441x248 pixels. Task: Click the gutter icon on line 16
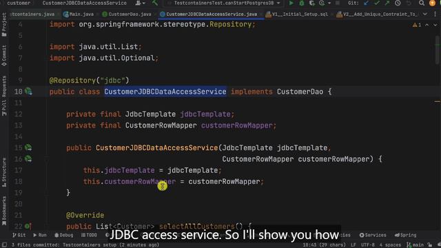(x=28, y=159)
